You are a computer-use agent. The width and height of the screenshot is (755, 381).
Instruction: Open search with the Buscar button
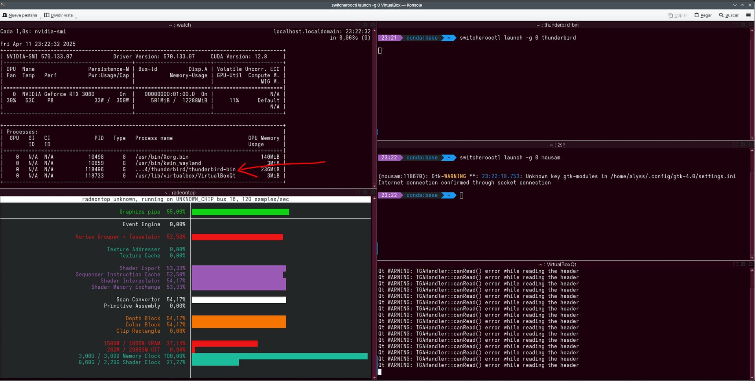pos(729,15)
